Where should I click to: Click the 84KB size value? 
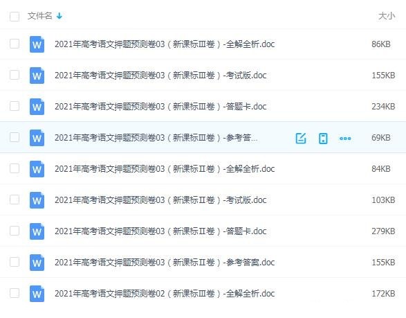click(381, 168)
